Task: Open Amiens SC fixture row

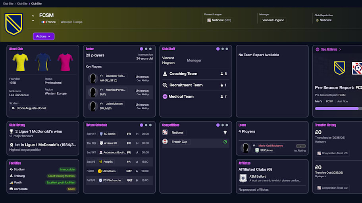Action: (119, 143)
